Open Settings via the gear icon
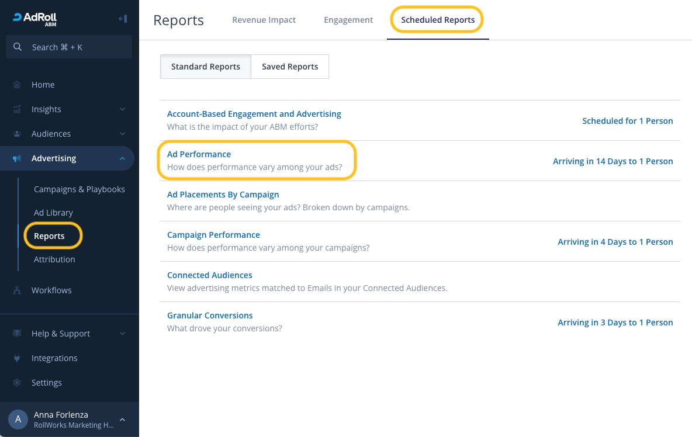 (x=17, y=383)
